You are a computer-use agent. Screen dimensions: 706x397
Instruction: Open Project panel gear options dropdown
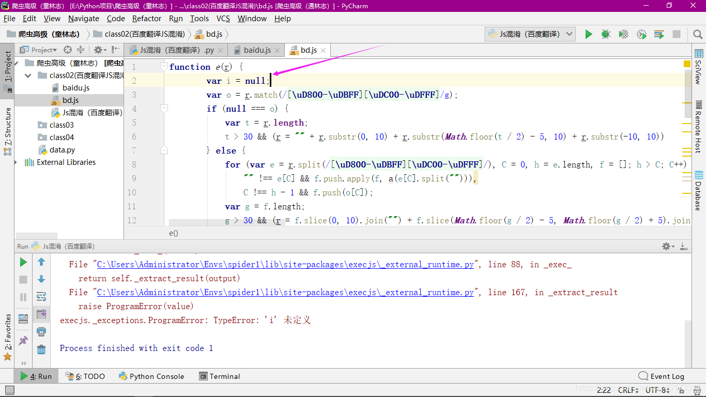pyautogui.click(x=100, y=50)
